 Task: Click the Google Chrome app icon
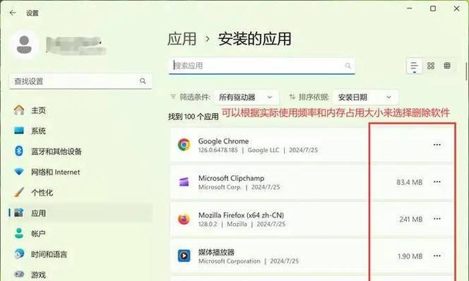point(184,145)
